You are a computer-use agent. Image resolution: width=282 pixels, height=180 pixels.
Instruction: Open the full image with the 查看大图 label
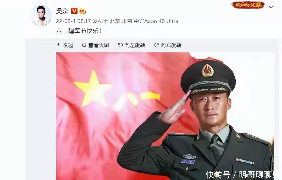[x=99, y=45]
